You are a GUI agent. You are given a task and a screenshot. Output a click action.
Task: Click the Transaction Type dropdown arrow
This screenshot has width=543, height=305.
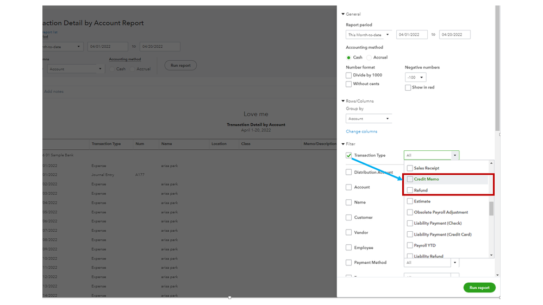454,156
